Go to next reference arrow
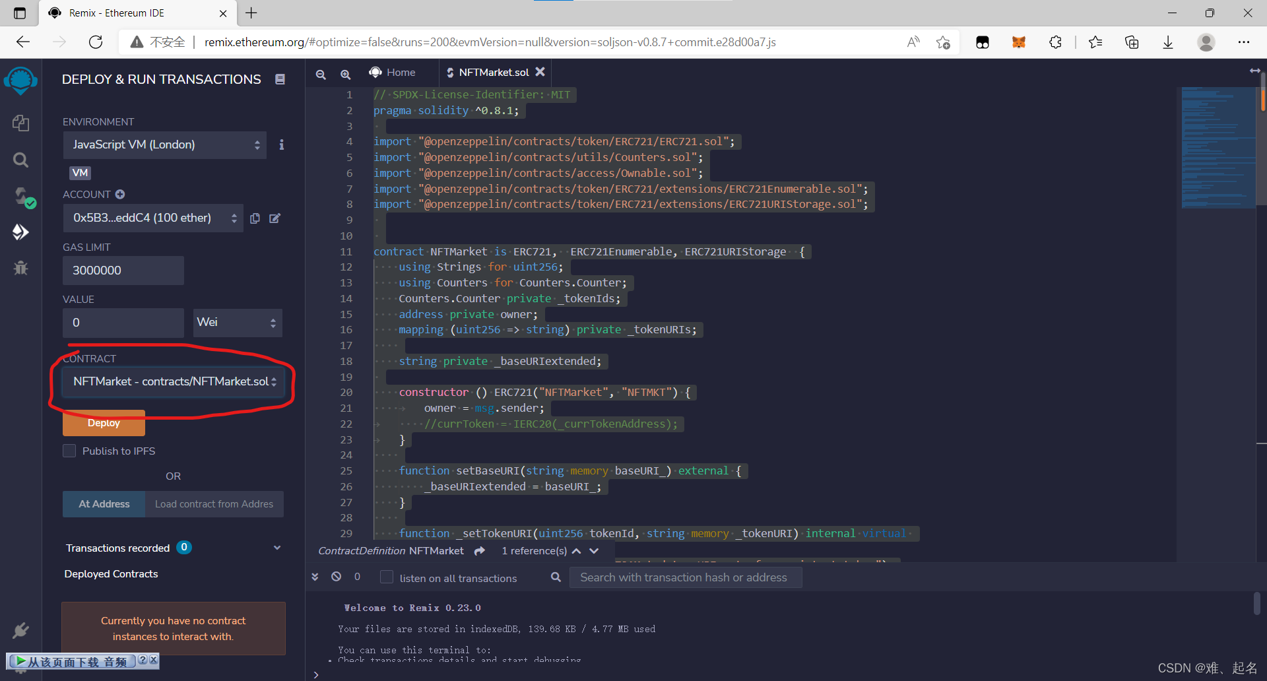Viewport: 1267px width, 681px height. (x=595, y=550)
